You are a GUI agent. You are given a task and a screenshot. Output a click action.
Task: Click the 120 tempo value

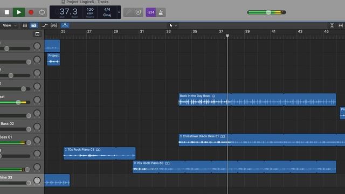90,10
